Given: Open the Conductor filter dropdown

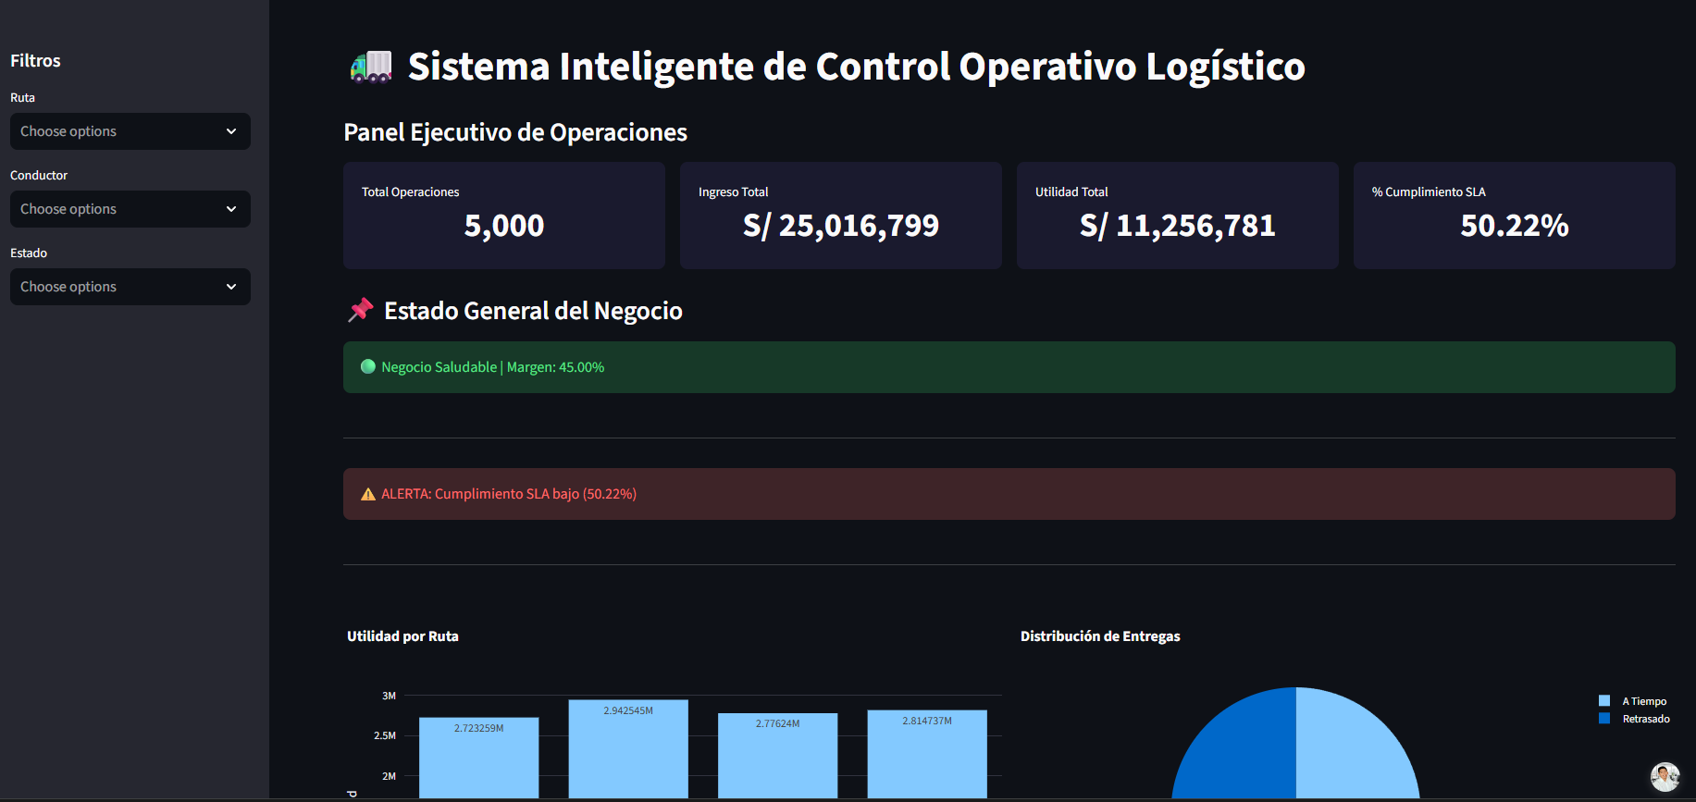Looking at the screenshot, I should (x=130, y=209).
